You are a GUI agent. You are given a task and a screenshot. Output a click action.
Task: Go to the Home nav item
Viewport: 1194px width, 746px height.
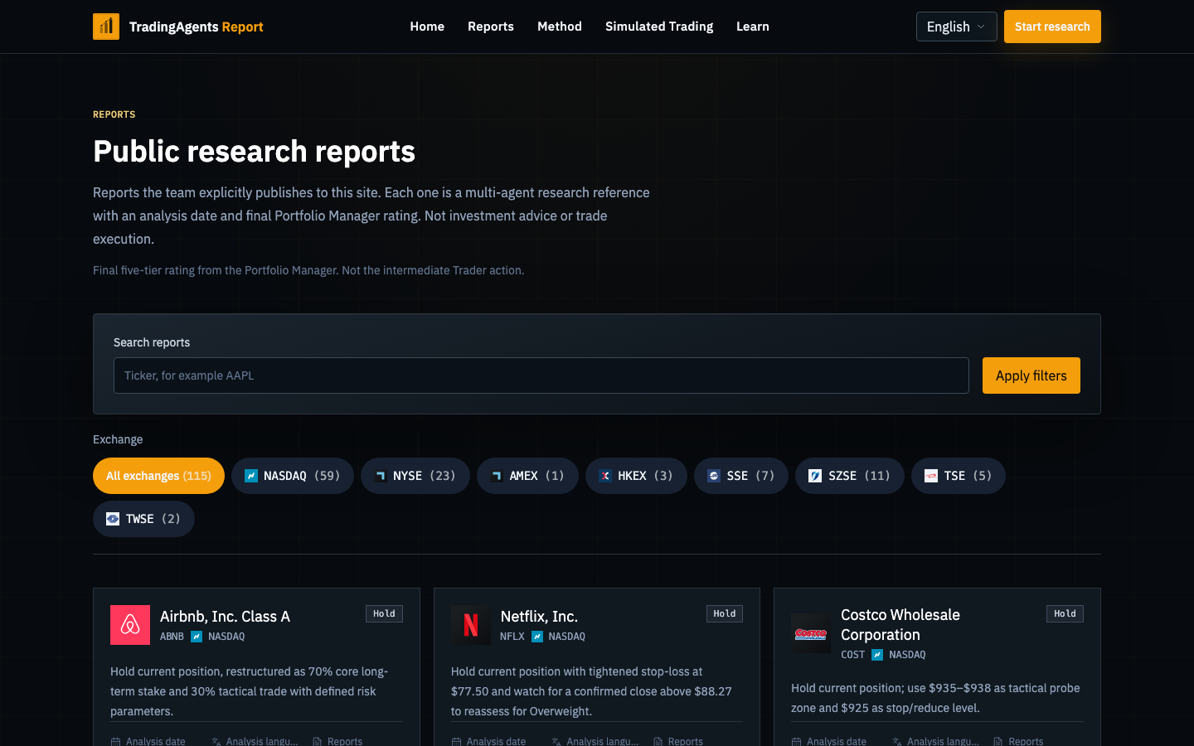(427, 27)
